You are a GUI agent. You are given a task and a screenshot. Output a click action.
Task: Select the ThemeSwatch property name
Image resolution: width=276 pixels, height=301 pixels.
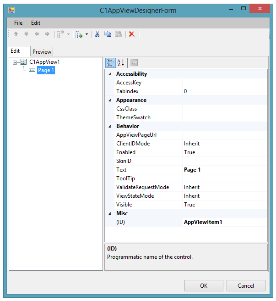tap(133, 117)
